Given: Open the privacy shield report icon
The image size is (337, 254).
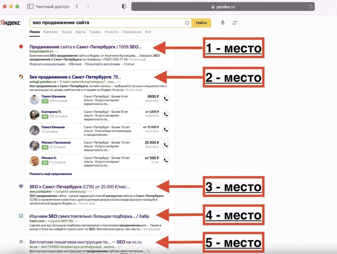Looking at the screenshot, I should (x=124, y=7).
